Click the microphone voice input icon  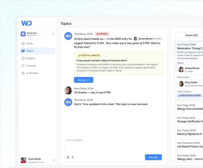pos(73,157)
